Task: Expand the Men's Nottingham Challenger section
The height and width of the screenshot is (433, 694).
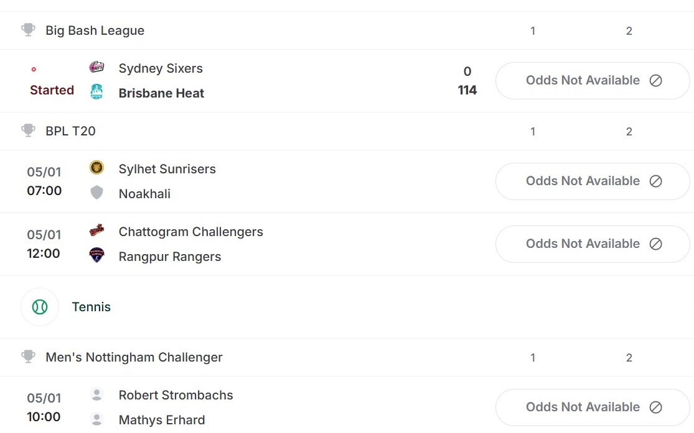Action: [134, 357]
